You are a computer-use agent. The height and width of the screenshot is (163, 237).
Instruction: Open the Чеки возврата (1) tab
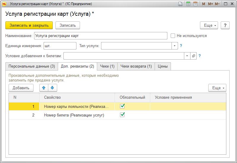(136, 66)
